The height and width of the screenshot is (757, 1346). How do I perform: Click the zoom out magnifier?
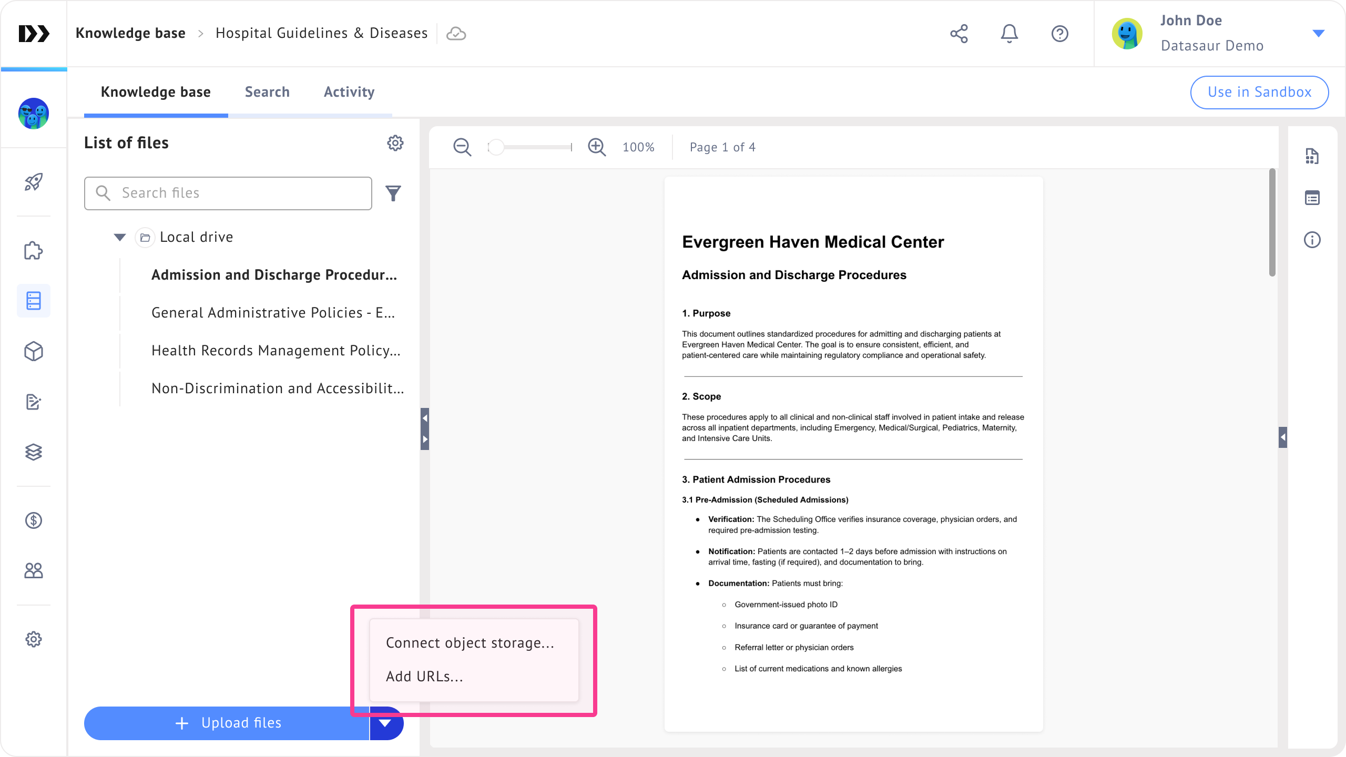462,147
